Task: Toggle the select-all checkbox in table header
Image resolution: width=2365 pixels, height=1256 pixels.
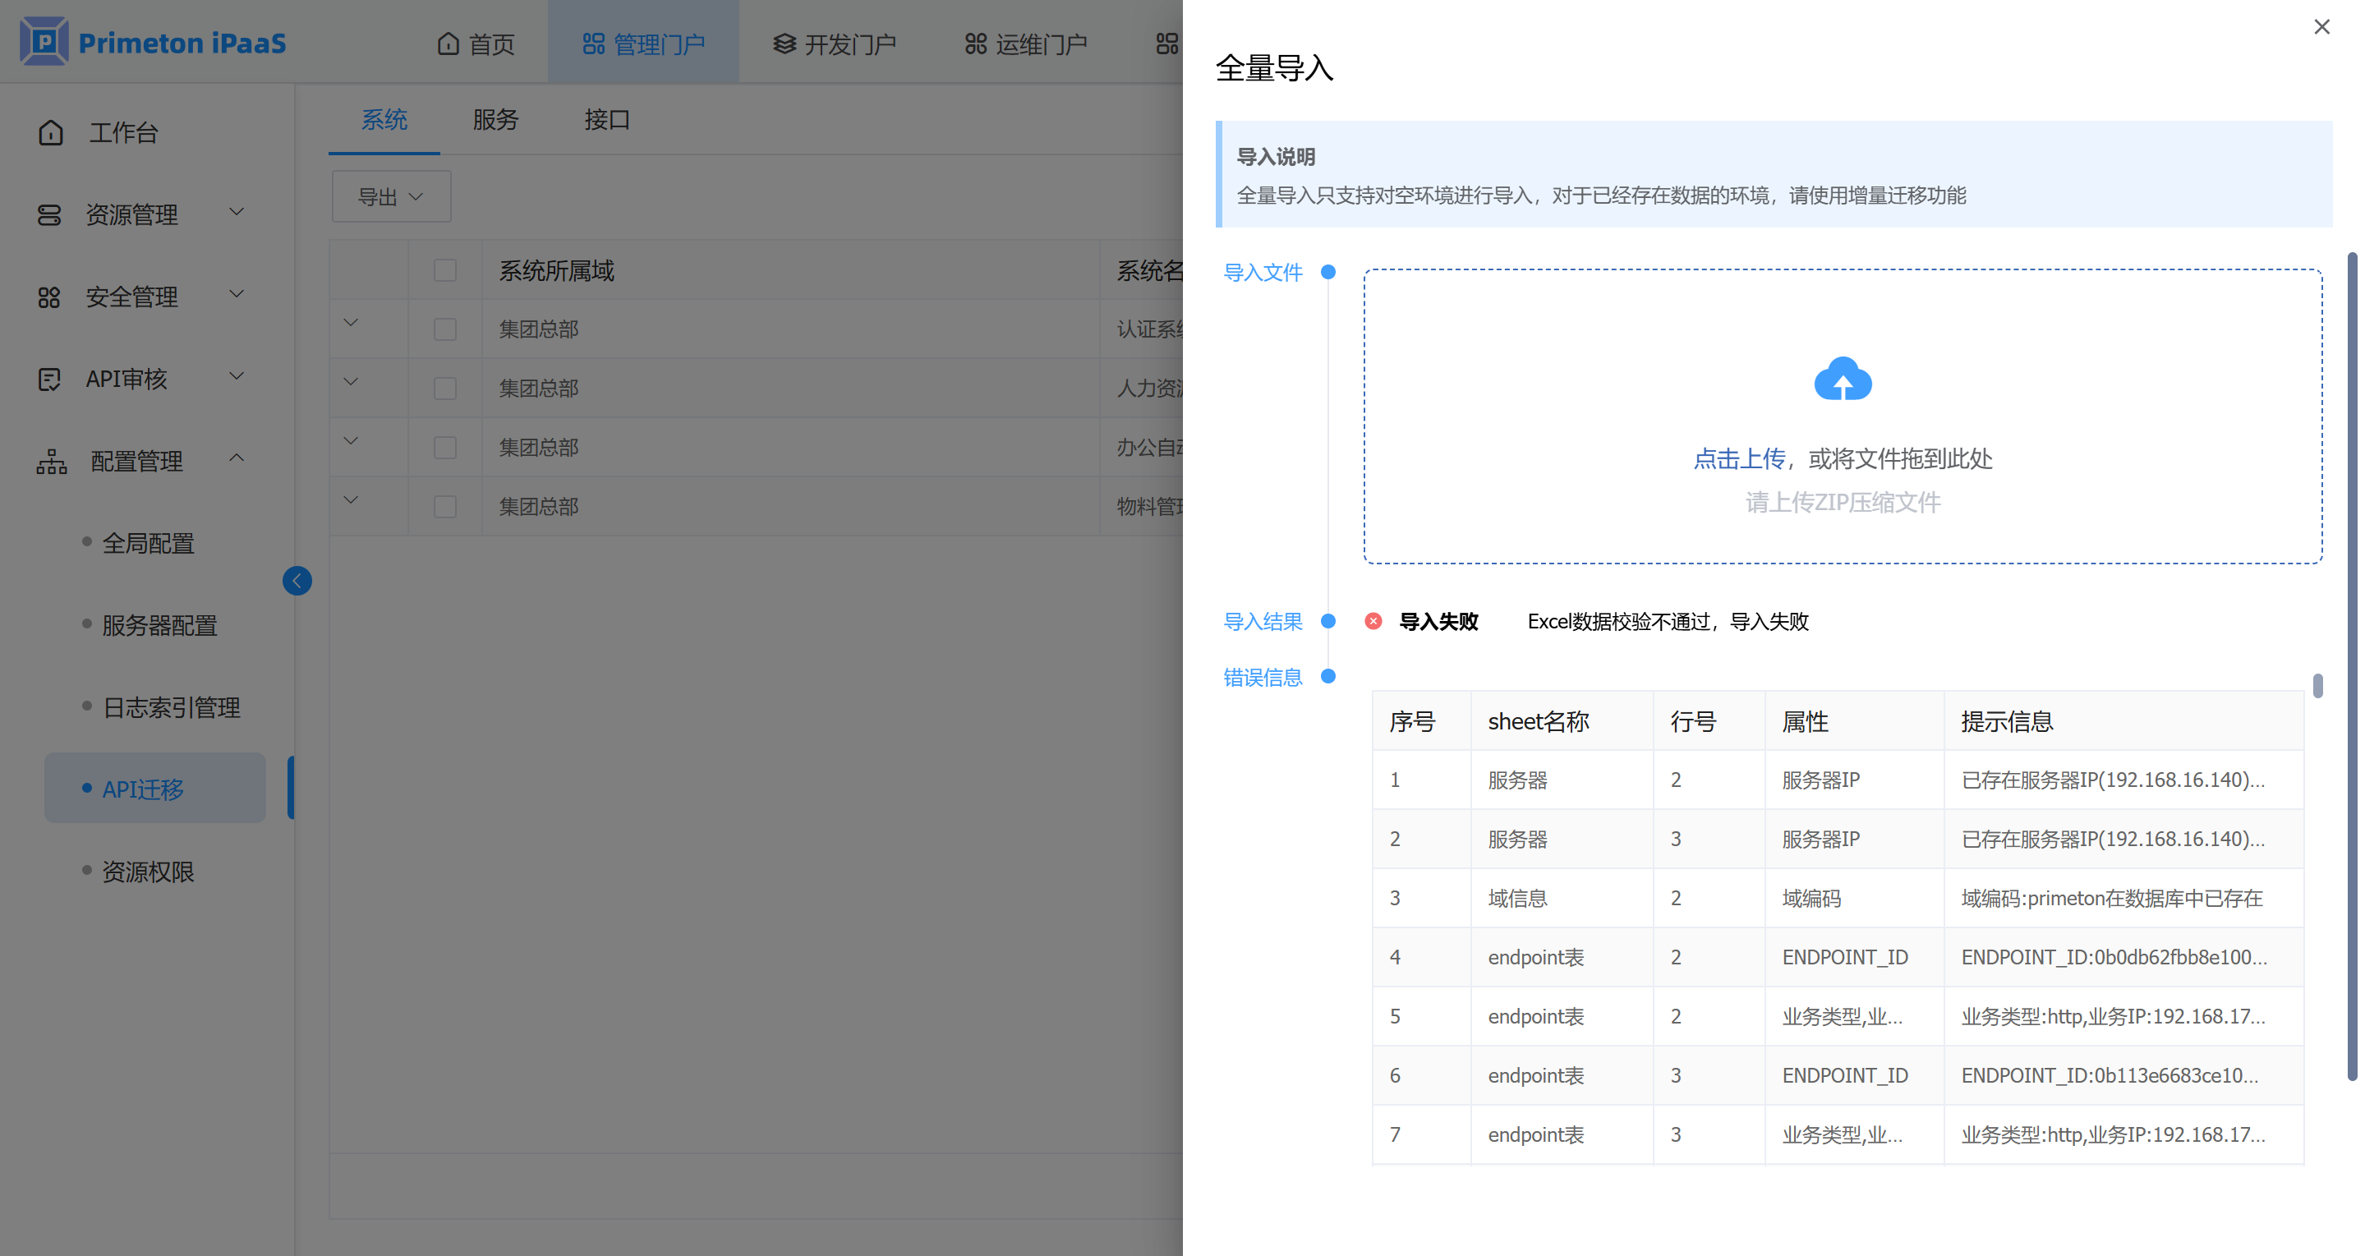Action: [x=445, y=270]
